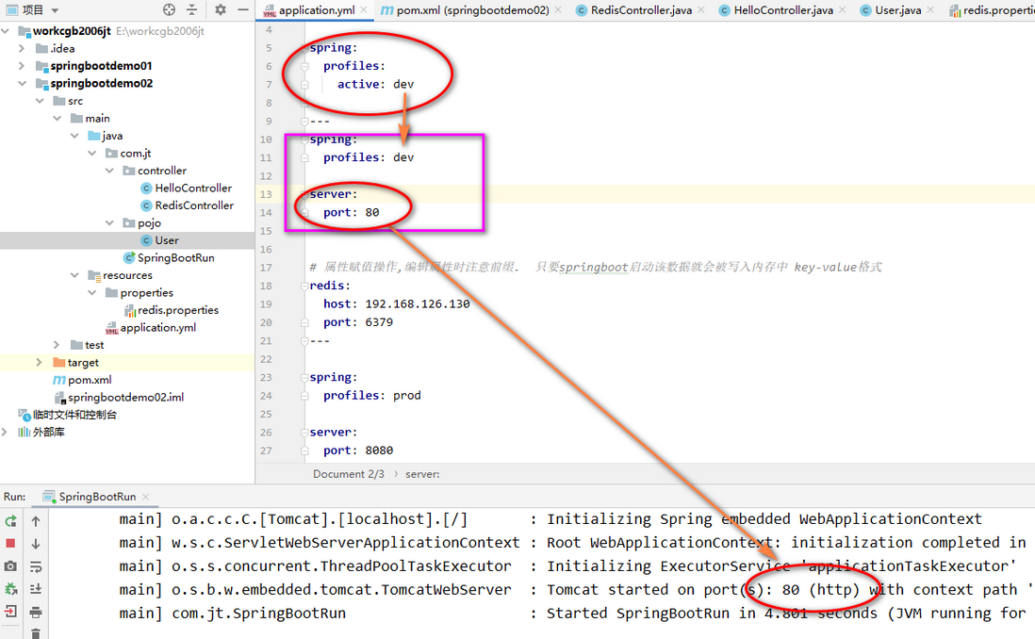Expand the target folder

39,362
